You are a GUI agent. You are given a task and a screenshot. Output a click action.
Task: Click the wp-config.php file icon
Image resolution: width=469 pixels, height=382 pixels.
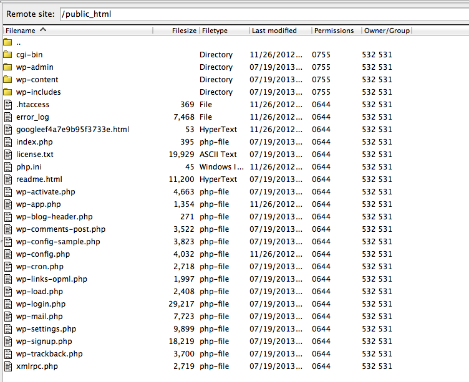(8, 254)
